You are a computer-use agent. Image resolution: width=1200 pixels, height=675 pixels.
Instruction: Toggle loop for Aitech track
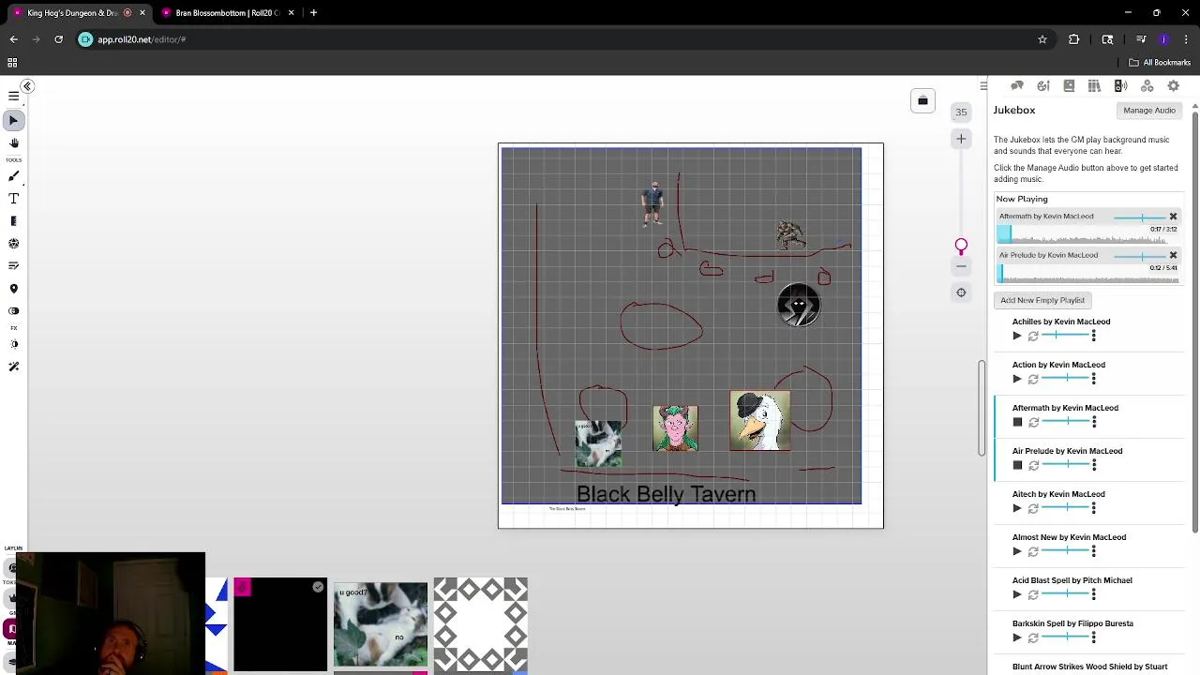[1033, 508]
